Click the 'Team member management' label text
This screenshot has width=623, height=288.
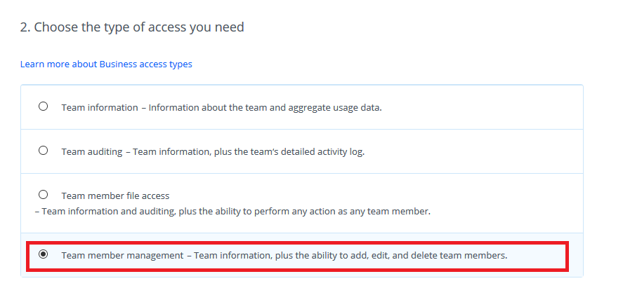[x=122, y=256]
